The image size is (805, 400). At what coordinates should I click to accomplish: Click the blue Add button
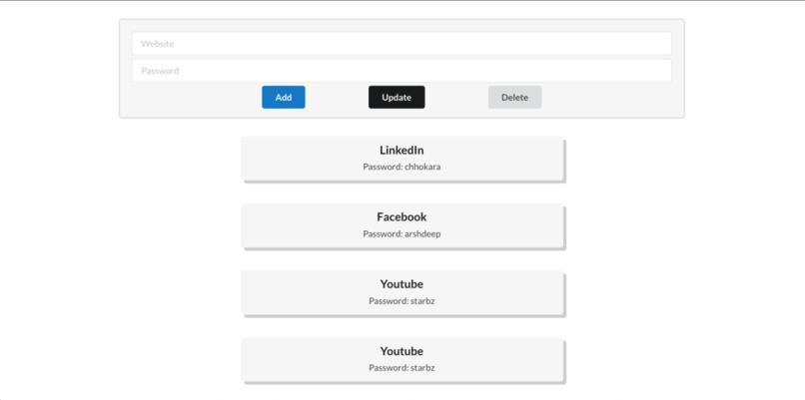pyautogui.click(x=284, y=97)
